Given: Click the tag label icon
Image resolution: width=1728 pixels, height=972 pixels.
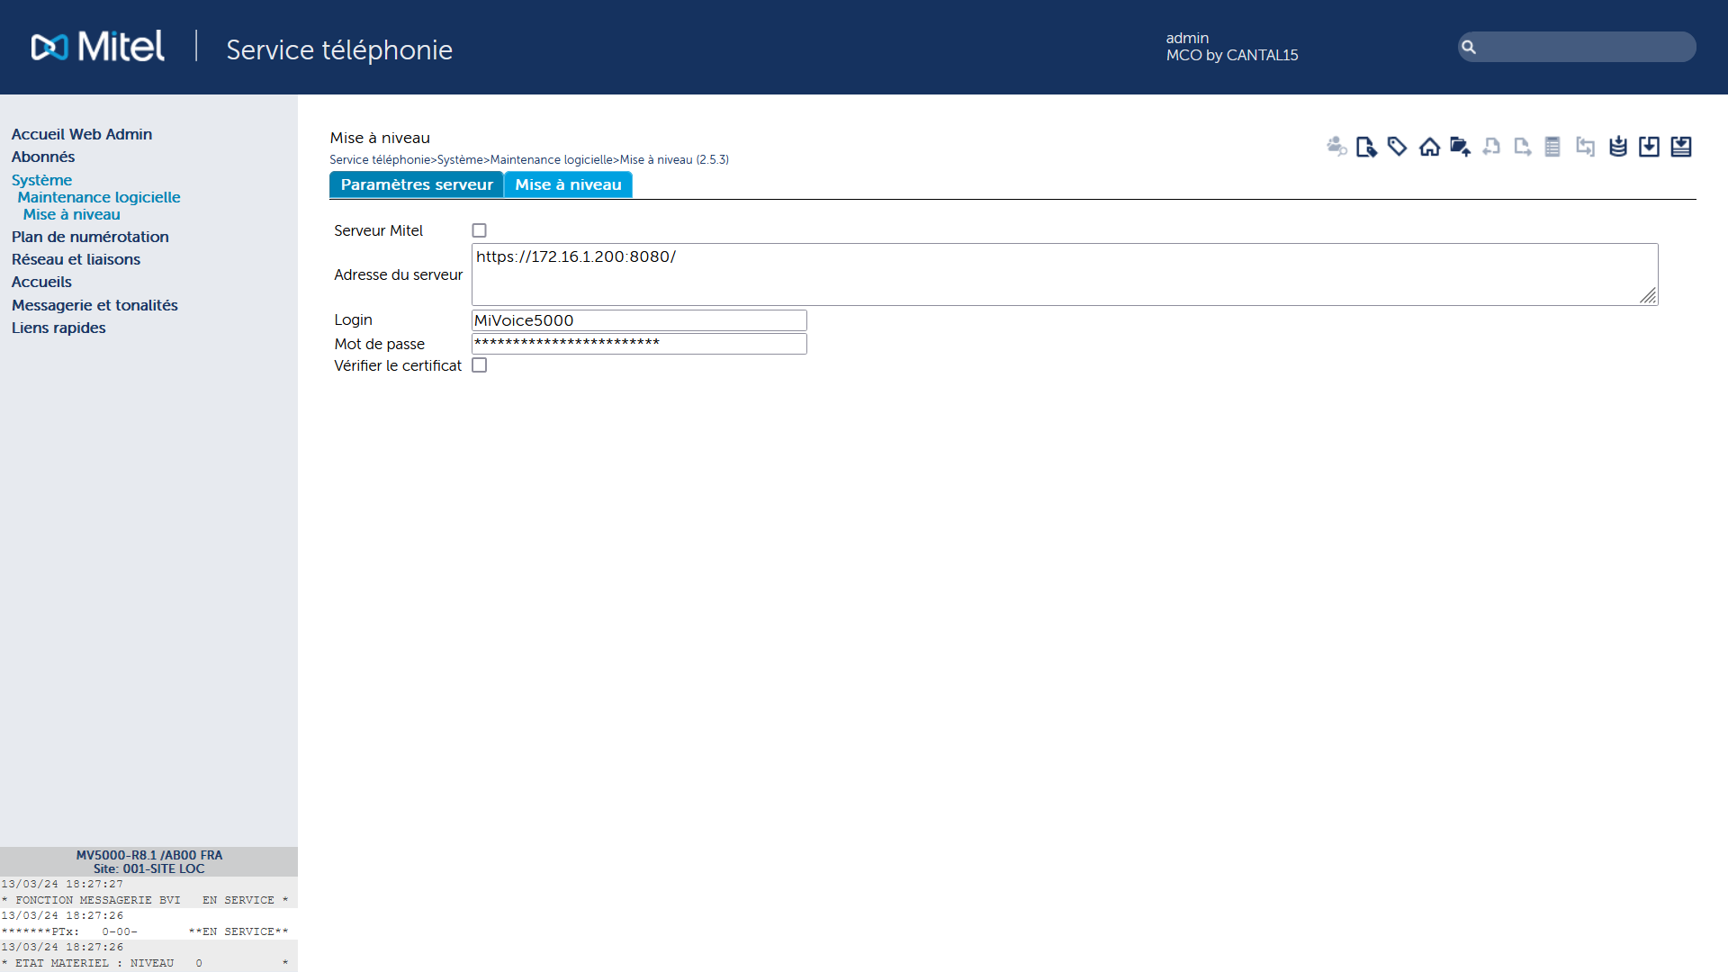Looking at the screenshot, I should pos(1398,146).
